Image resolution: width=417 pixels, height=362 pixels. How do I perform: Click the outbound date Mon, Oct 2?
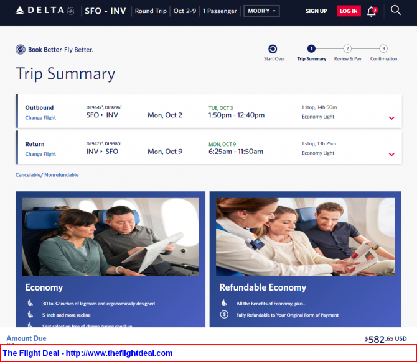[x=165, y=115]
